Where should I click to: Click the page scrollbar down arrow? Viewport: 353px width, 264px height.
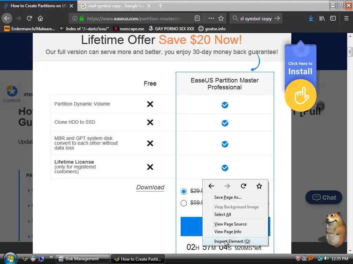point(350,251)
